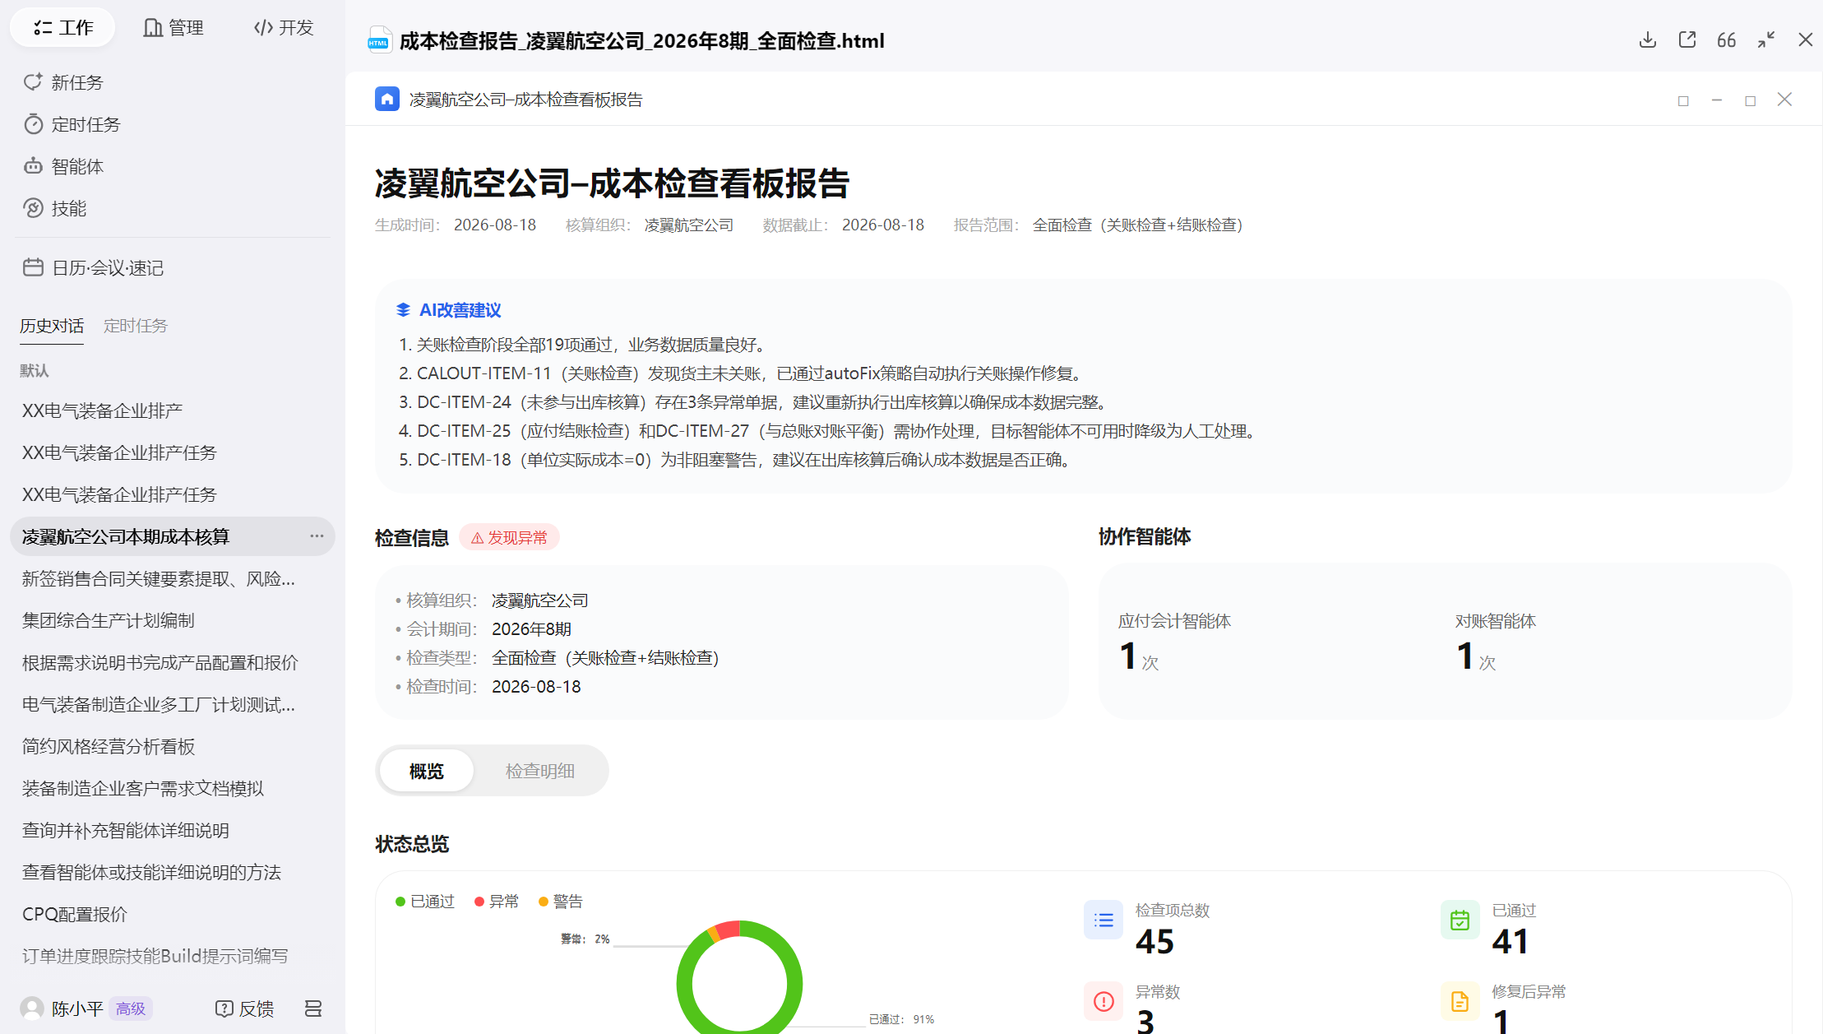Select the sidebar 定时任务 tab beside 历史对话
The image size is (1823, 1034).
[136, 326]
